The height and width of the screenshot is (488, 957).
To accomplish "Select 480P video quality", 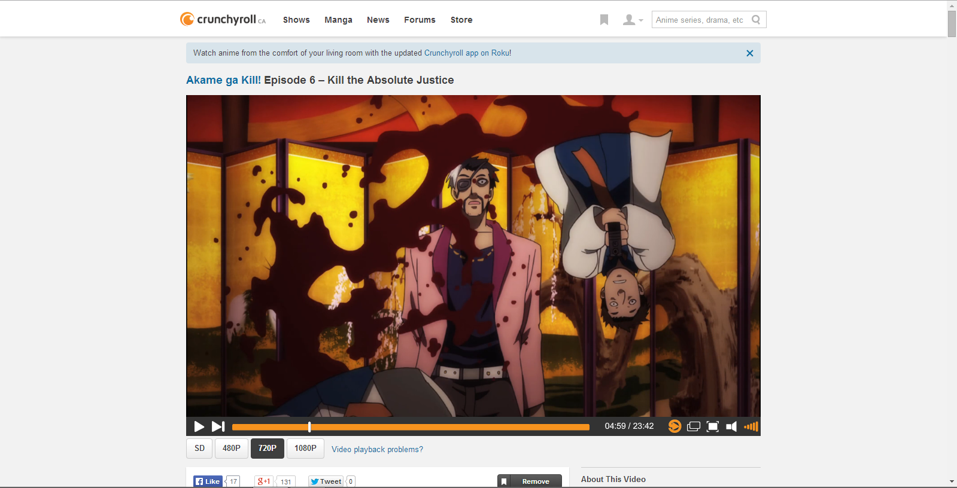I will [232, 449].
